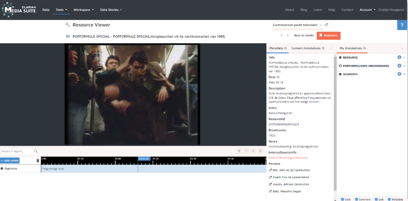Go to previous result arrow
408x201 pixels.
pos(281,36)
